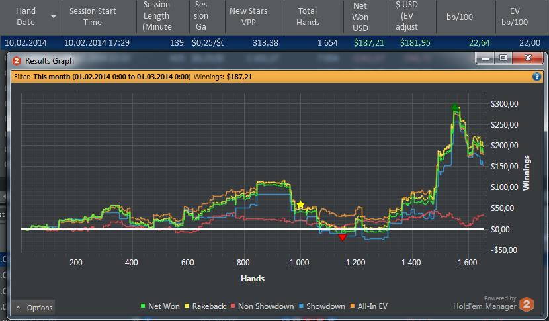Click the Winnings axis title
The width and height of the screenshot is (549, 321).
coord(527,173)
